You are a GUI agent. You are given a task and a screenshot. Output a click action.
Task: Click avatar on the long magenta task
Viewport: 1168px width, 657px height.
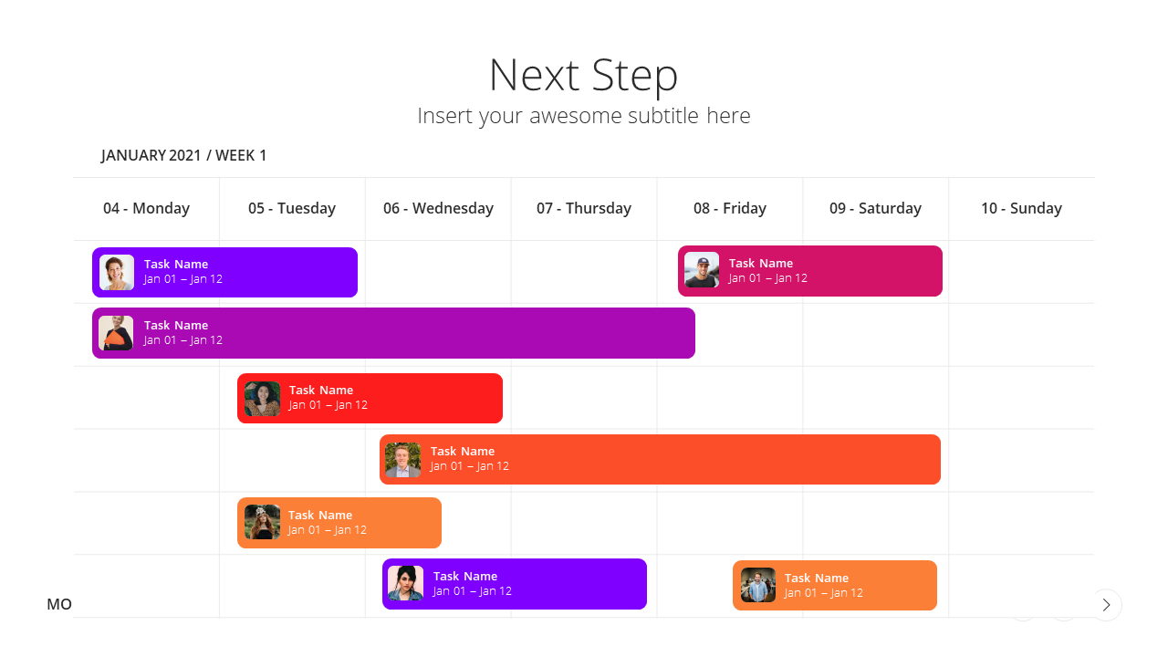click(x=116, y=333)
